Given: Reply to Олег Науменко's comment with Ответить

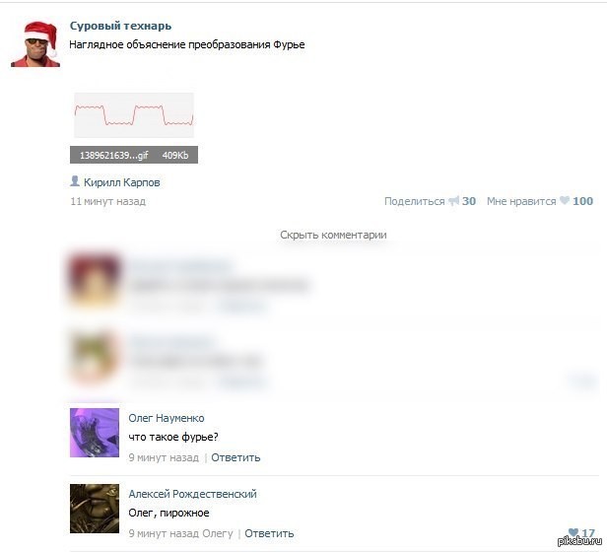Looking at the screenshot, I should pos(236,457).
